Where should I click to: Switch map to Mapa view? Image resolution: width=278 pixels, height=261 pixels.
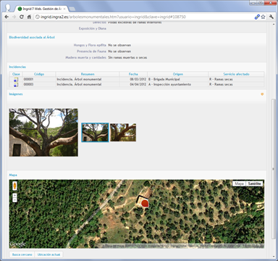click(239, 183)
